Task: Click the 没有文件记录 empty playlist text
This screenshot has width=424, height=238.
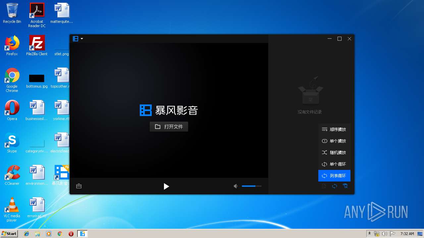Action: (310, 112)
